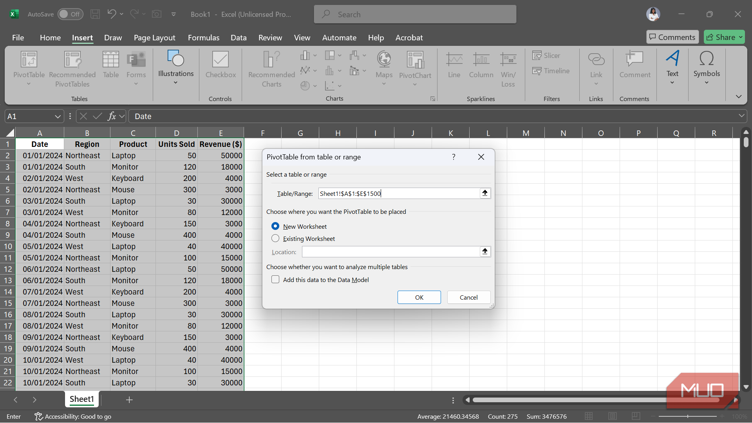
Task: Open the Comments button
Action: tap(672, 37)
